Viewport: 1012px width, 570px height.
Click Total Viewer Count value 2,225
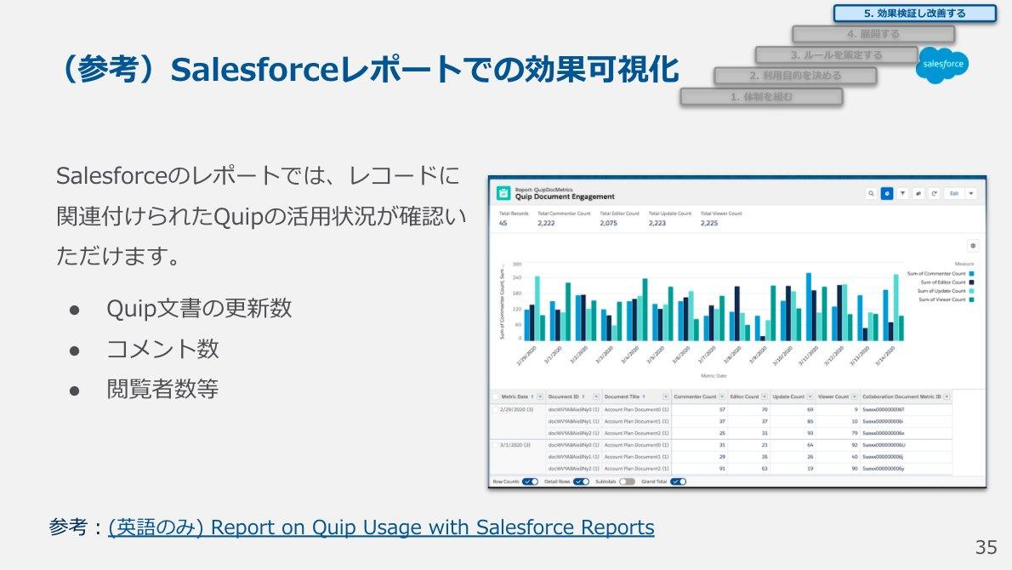pyautogui.click(x=709, y=223)
